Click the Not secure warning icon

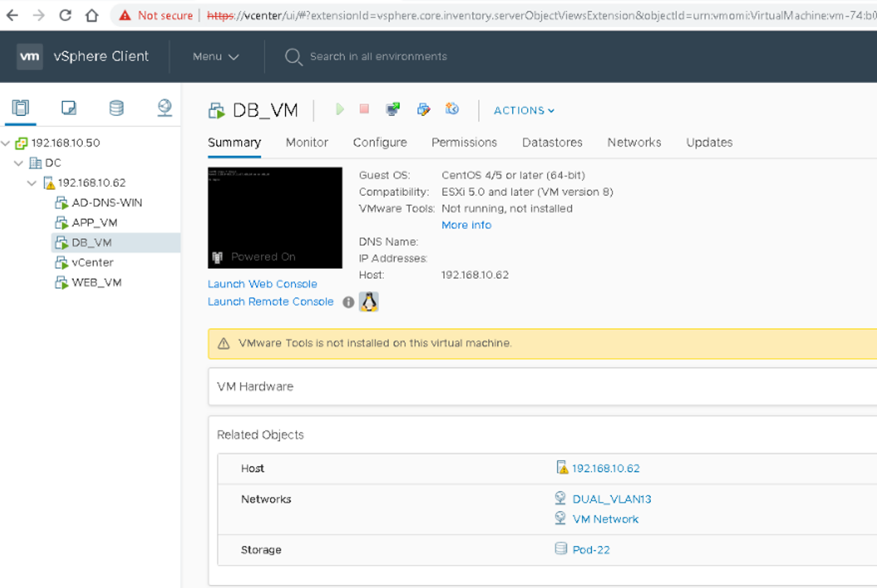click(125, 15)
